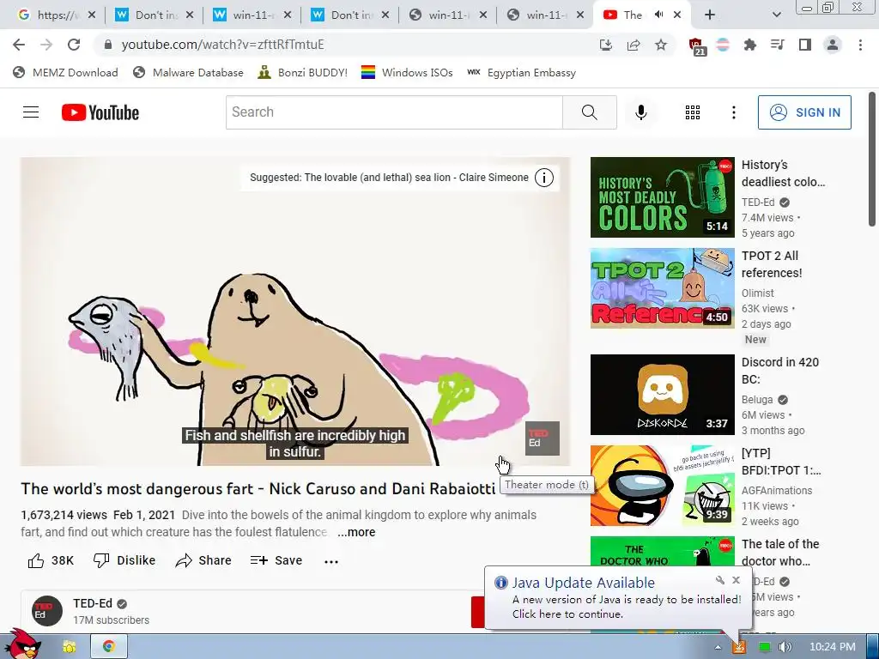Mute the YouTube tab audio icon
This screenshot has height=659, width=879.
click(x=658, y=15)
